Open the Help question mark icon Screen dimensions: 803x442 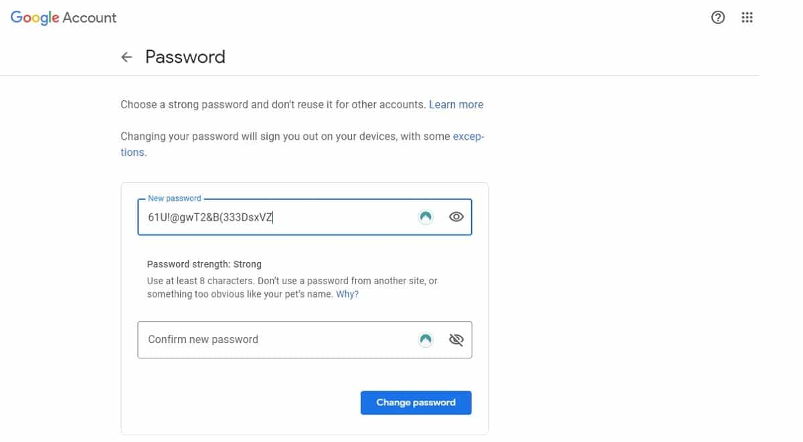(x=718, y=18)
